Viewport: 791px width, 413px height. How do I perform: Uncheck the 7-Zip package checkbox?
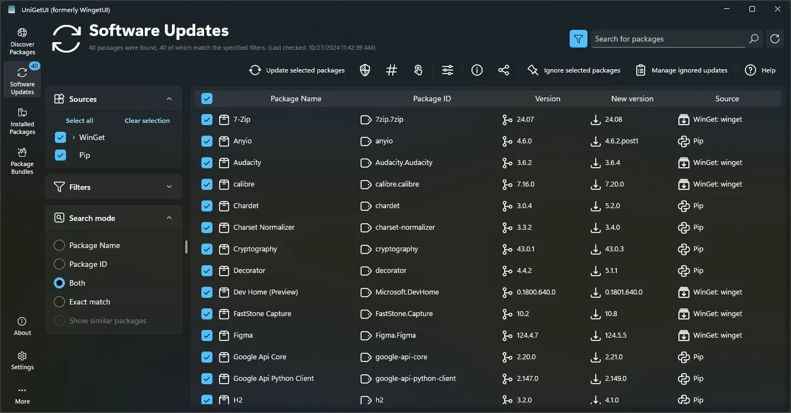207,120
